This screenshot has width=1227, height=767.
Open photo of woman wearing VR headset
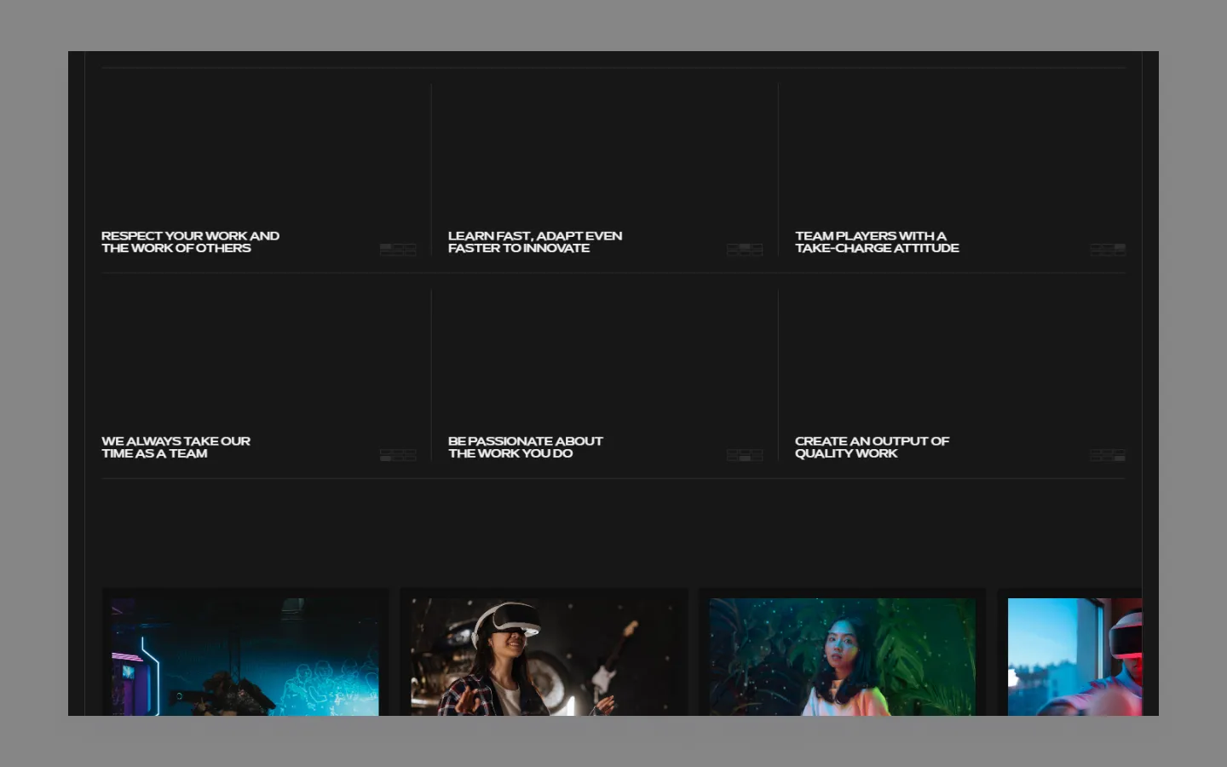[544, 656]
